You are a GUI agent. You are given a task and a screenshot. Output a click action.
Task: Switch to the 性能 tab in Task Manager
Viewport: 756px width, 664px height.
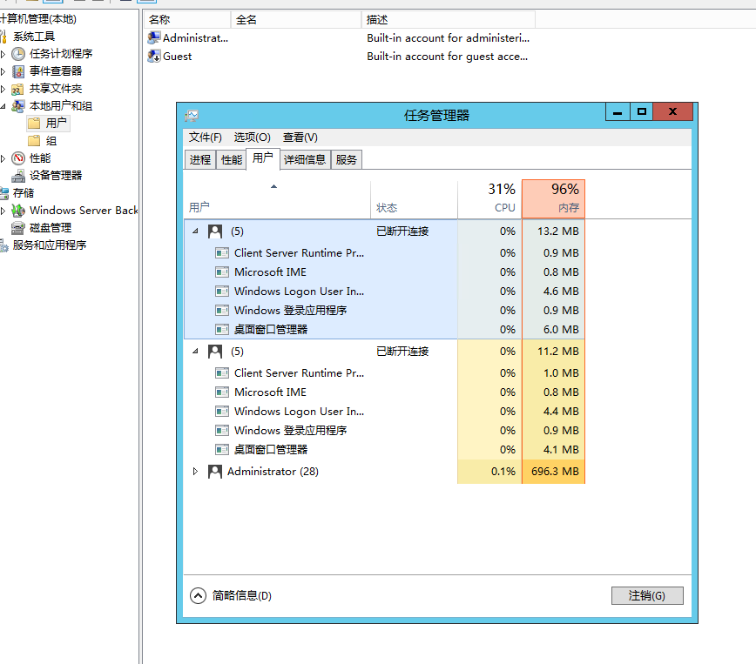coord(232,159)
